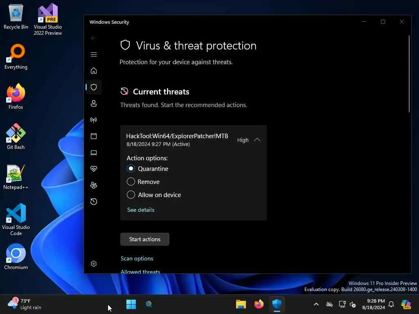The width and height of the screenshot is (419, 314).
Task: Click the Start actions button
Action: tap(144, 239)
